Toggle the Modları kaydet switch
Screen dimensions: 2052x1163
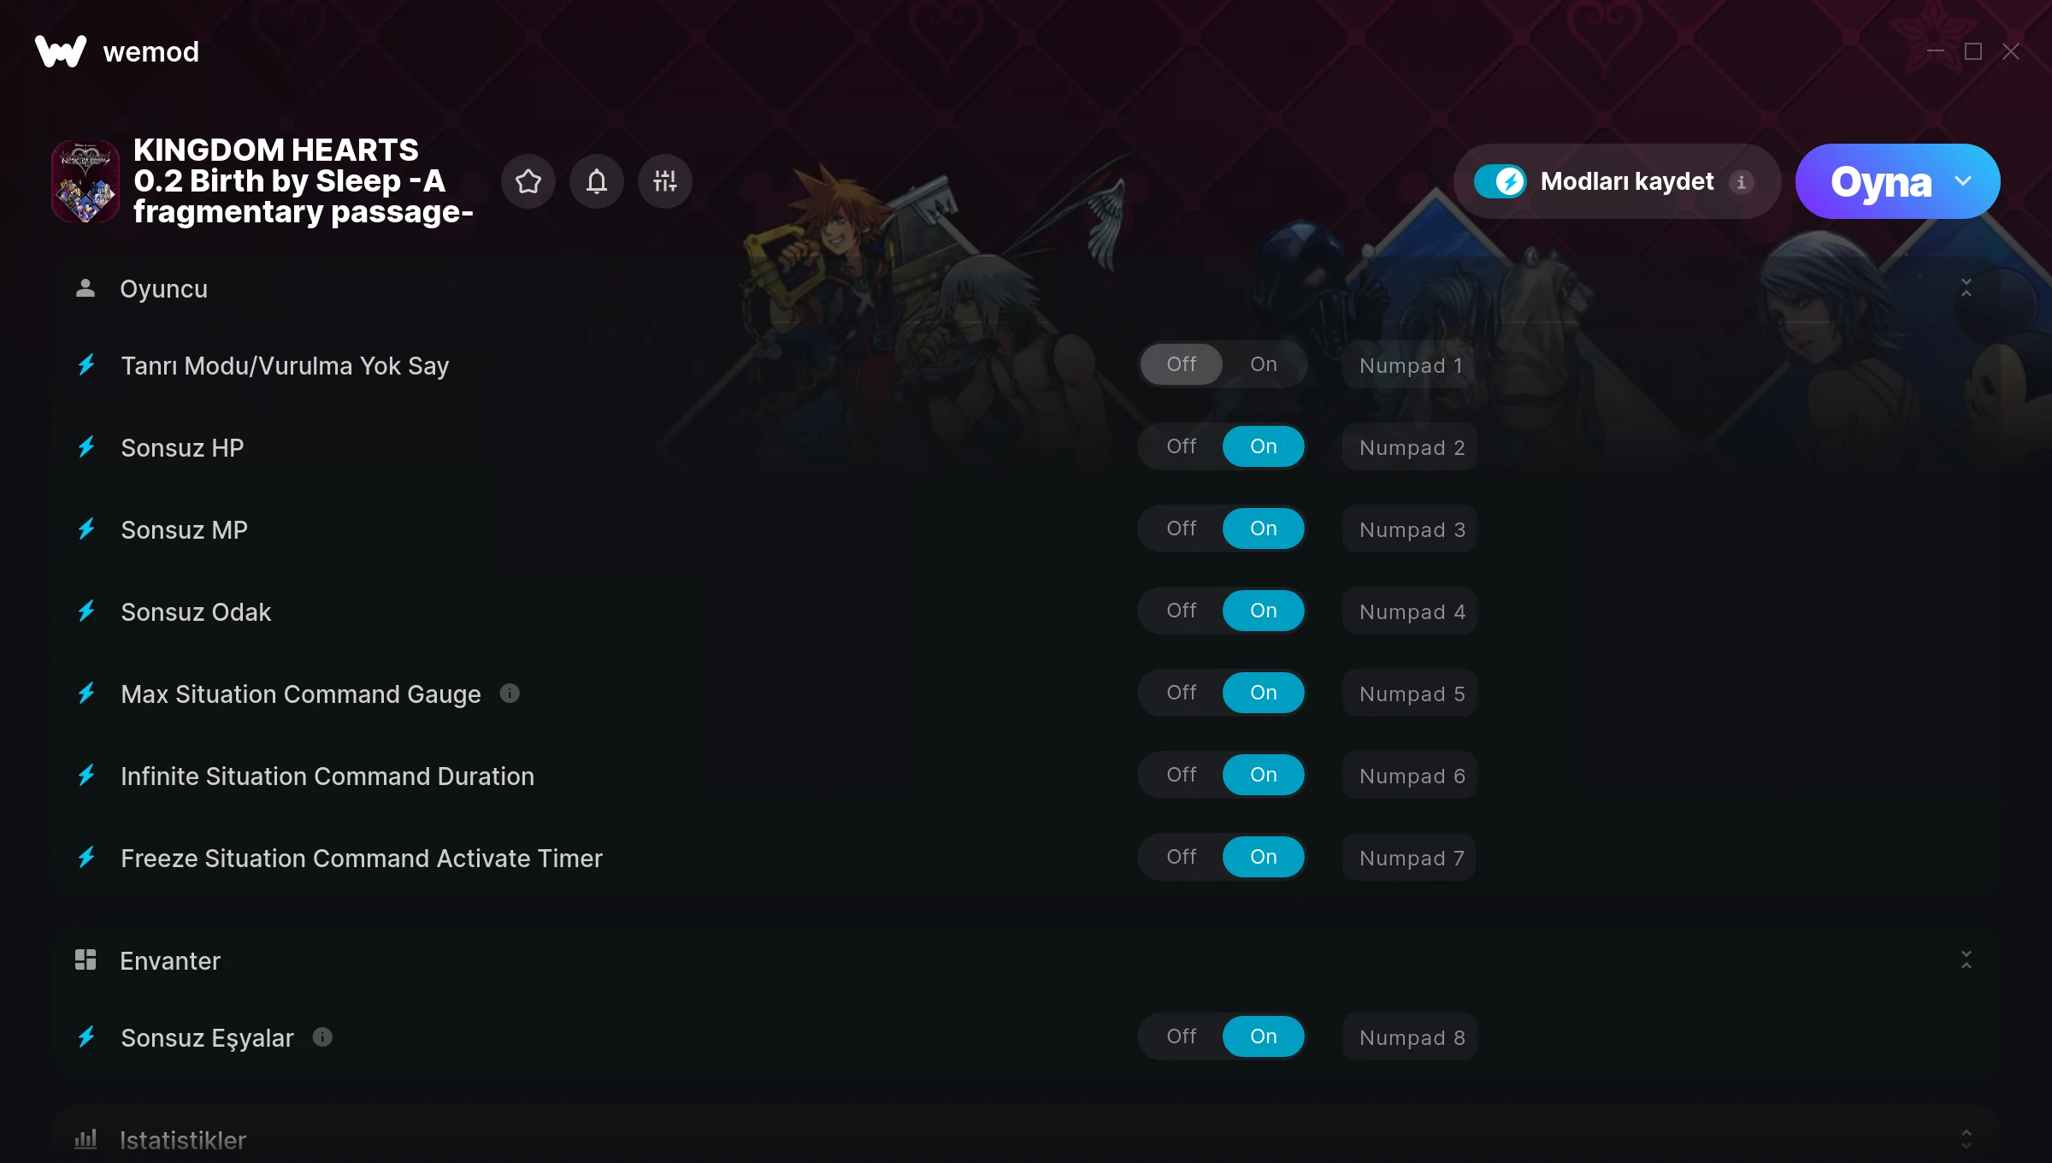tap(1500, 181)
